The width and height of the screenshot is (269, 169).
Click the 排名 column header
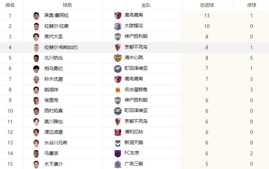click(10, 5)
